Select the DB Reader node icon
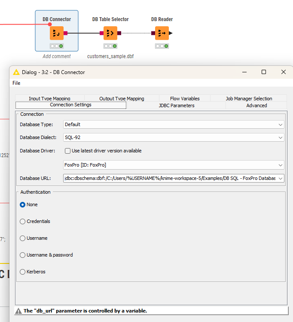Screen dimensions: 293x322 click(x=162, y=33)
